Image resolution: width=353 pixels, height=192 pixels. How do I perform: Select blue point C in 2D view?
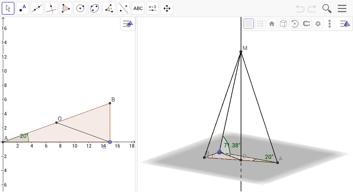tap(110, 142)
